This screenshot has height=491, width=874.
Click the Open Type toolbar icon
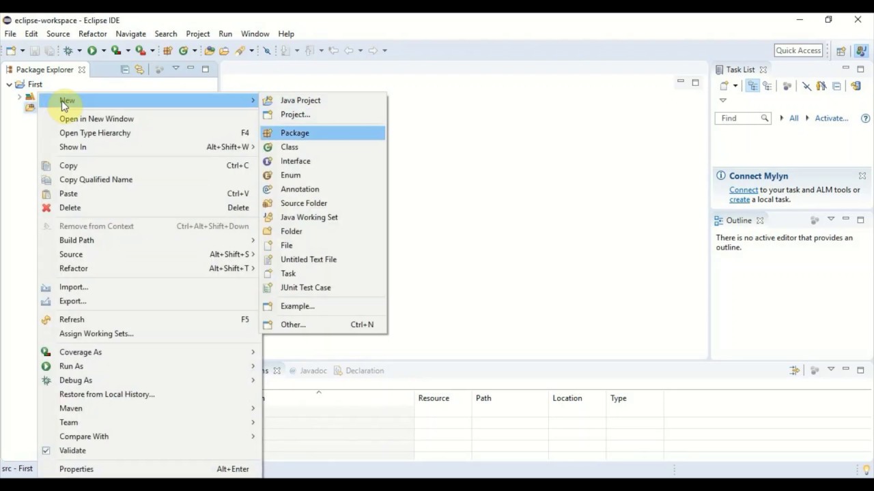point(210,50)
